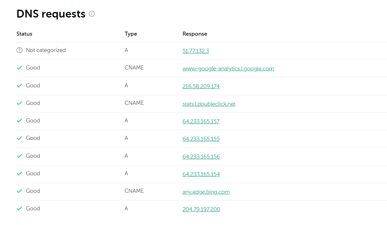Click the Status column header
Viewport: 387px width, 225px height.
point(24,34)
